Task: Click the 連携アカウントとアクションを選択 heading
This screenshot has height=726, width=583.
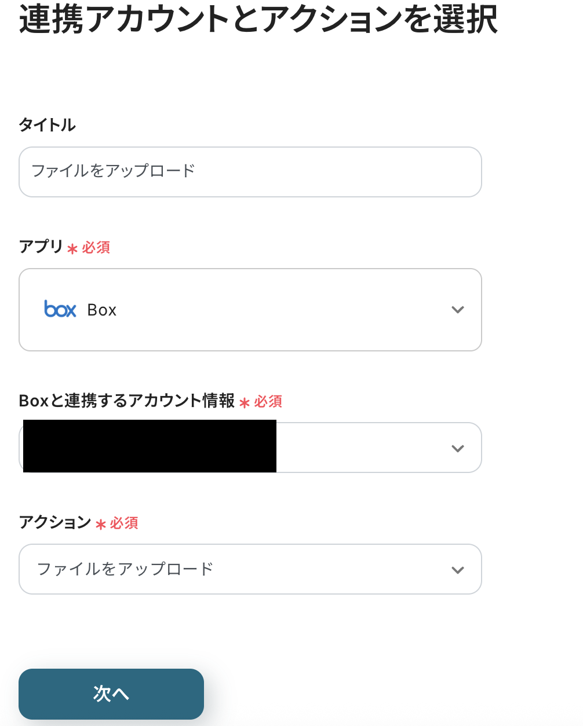Action: pos(258,20)
